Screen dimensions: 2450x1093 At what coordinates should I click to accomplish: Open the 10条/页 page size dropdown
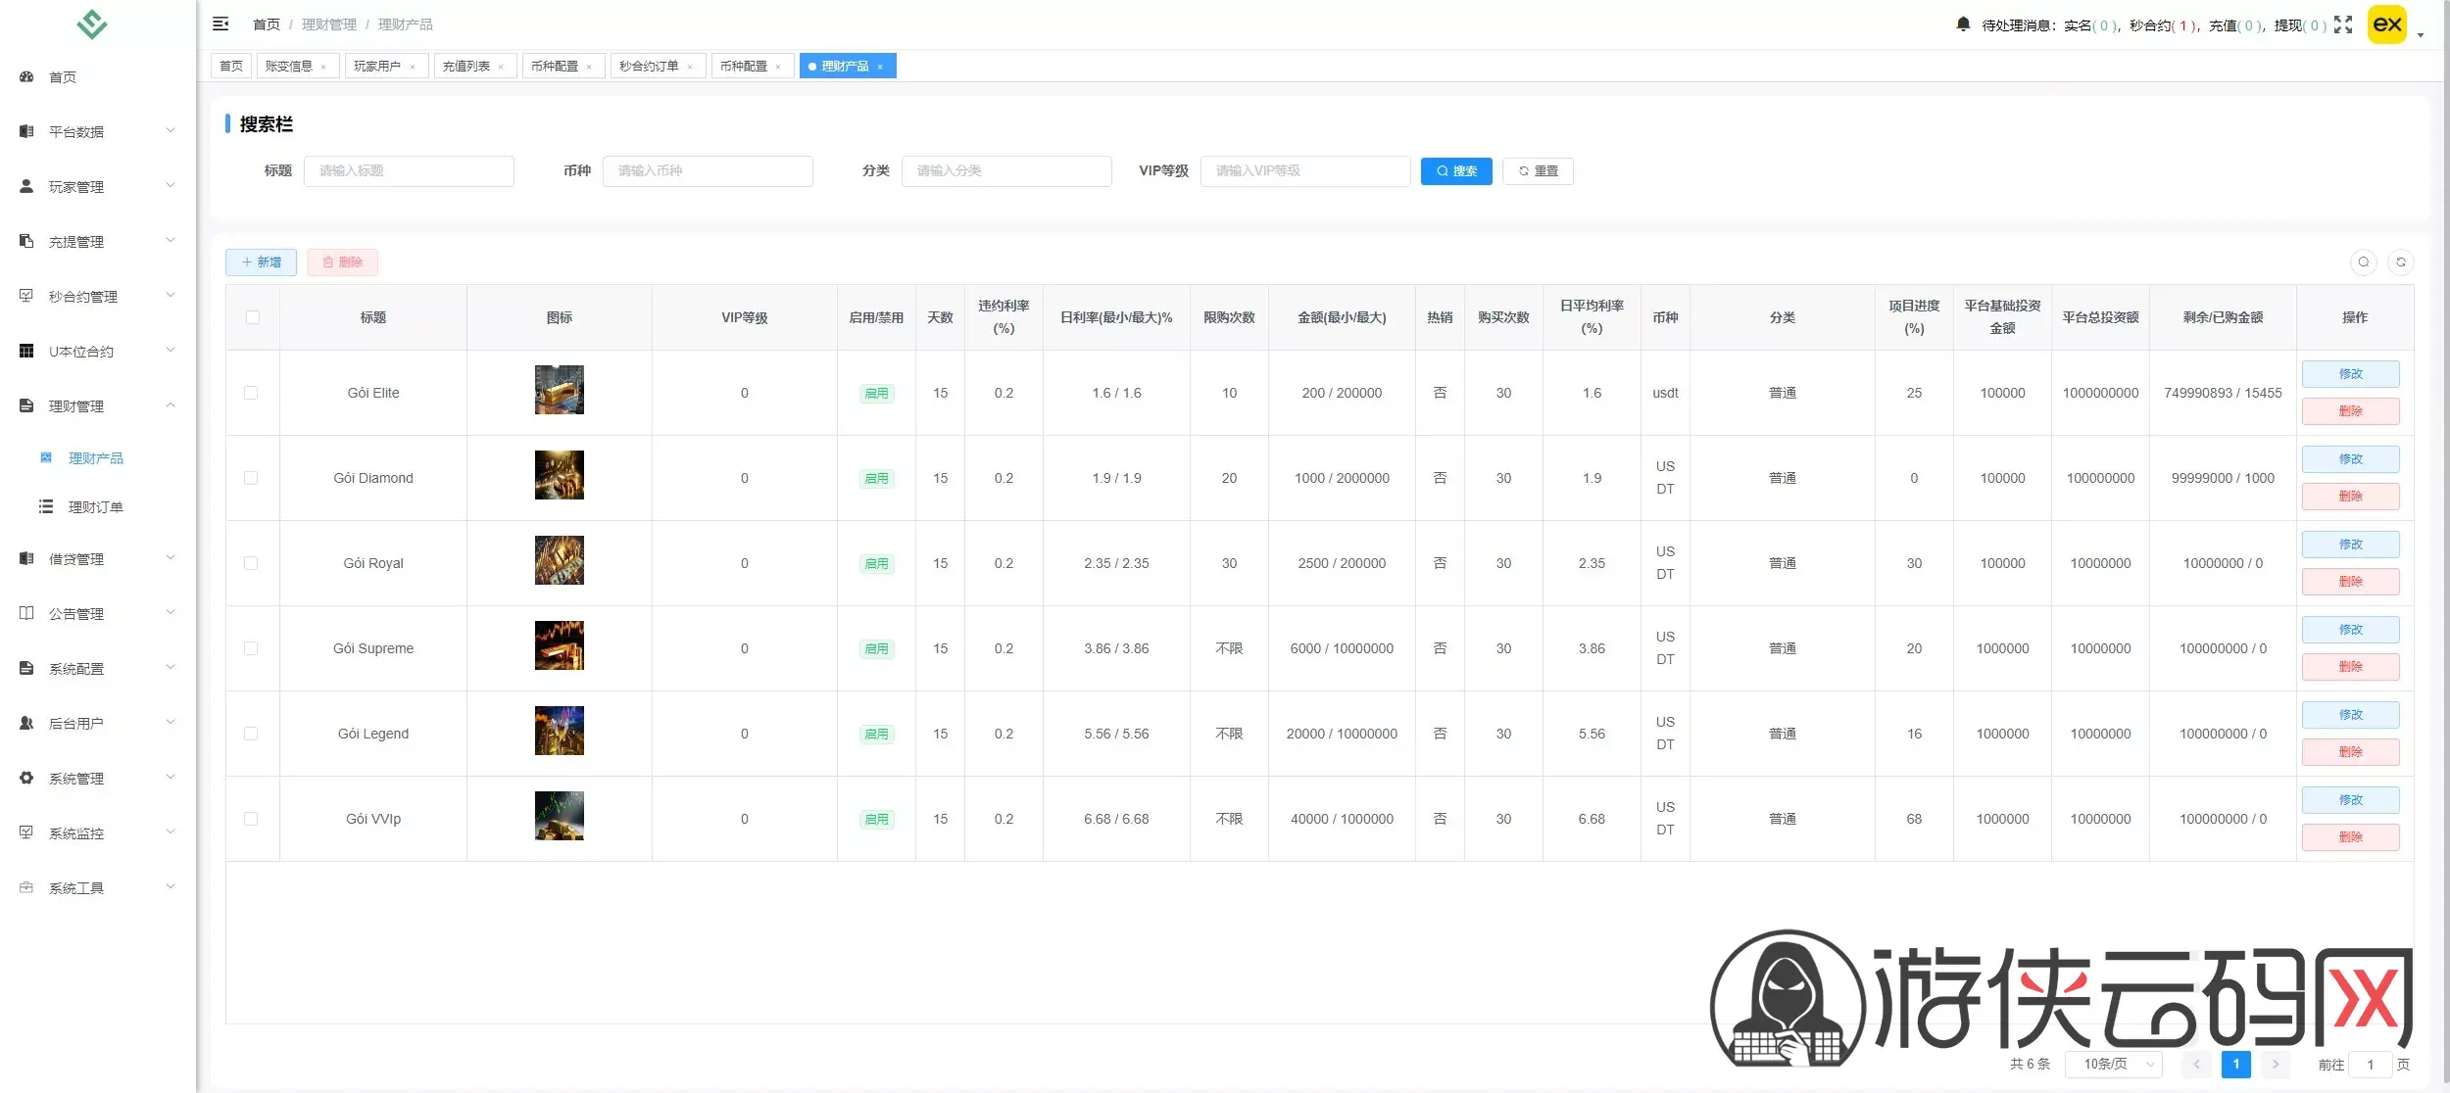pyautogui.click(x=2113, y=1064)
